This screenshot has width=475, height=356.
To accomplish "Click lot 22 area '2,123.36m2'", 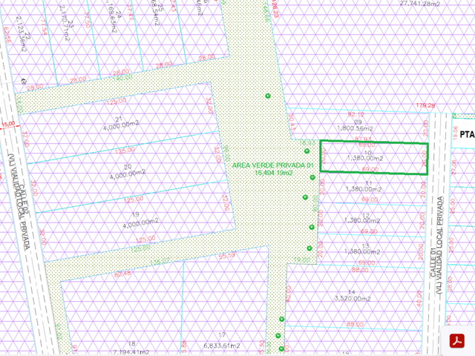I will (x=21, y=34).
